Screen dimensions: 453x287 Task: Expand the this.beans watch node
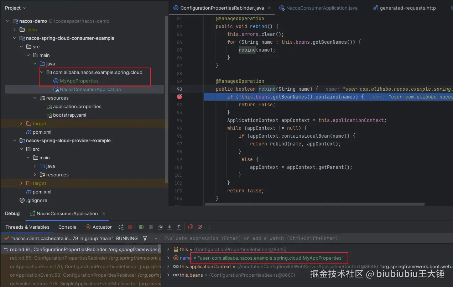[x=169, y=275]
